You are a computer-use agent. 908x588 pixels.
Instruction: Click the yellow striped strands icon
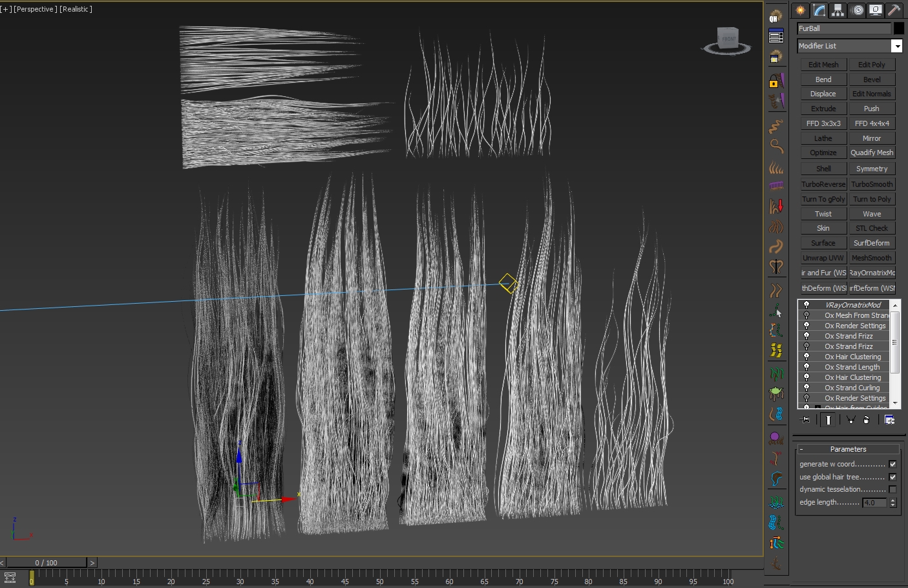tap(776, 351)
